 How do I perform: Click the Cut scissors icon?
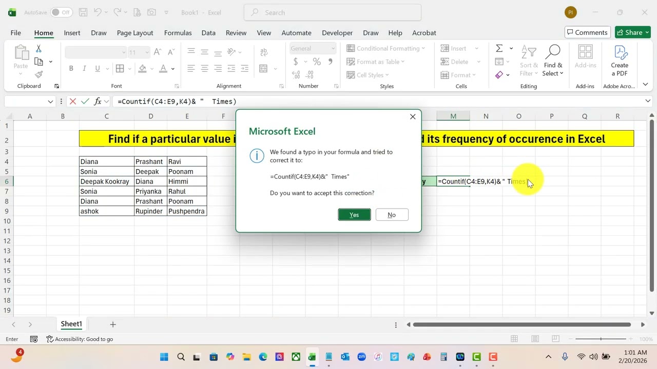coord(38,49)
